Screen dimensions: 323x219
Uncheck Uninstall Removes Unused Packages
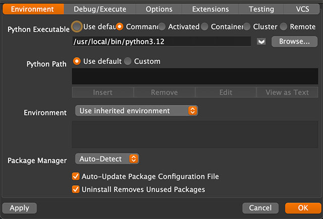coord(76,189)
